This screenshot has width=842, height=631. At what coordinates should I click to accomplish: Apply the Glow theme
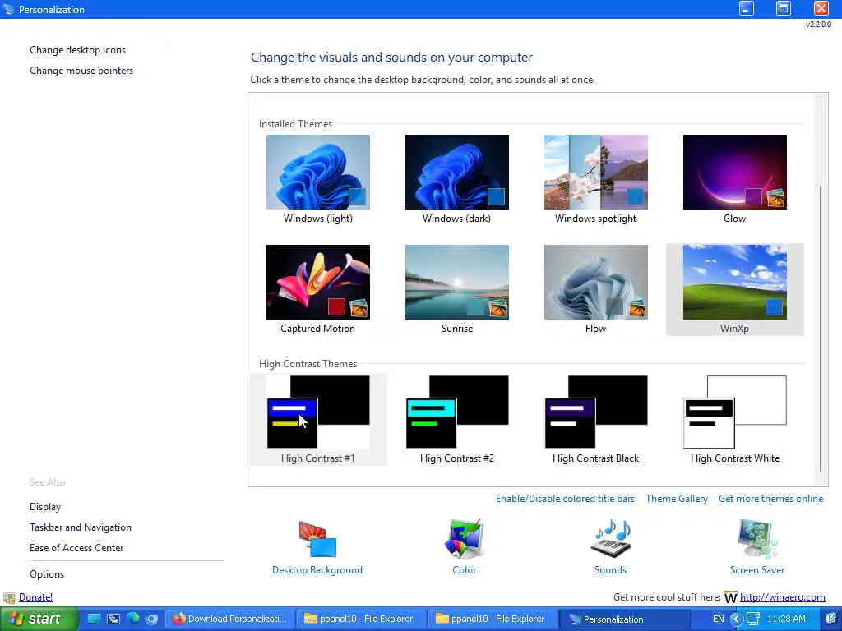(x=734, y=180)
